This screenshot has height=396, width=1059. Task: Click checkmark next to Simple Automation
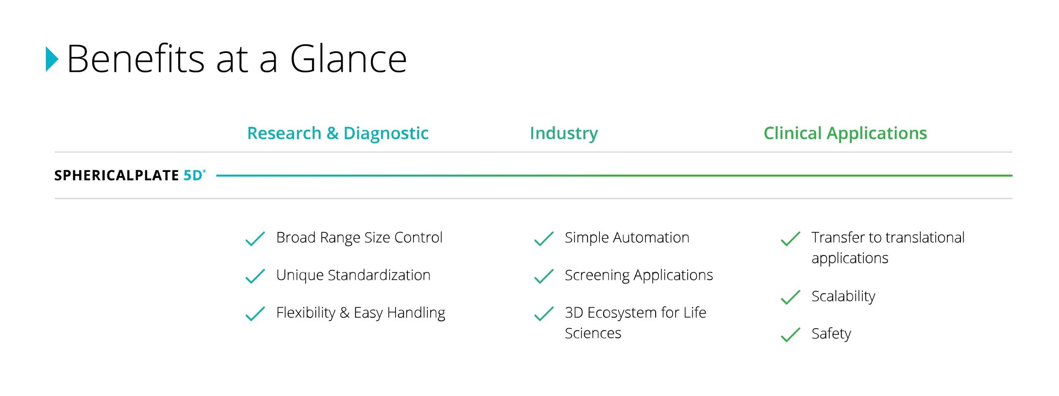(x=544, y=239)
